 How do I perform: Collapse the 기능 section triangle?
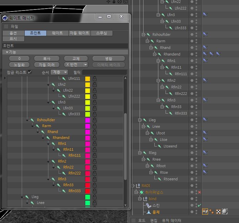point(7,52)
